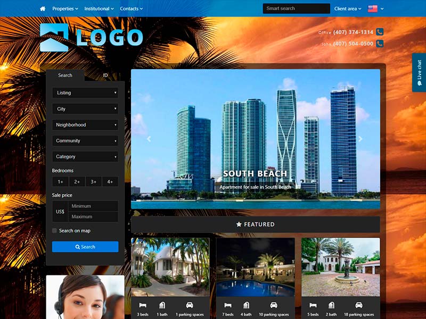Click the Bedrooms label
The width and height of the screenshot is (426, 319).
[63, 171]
